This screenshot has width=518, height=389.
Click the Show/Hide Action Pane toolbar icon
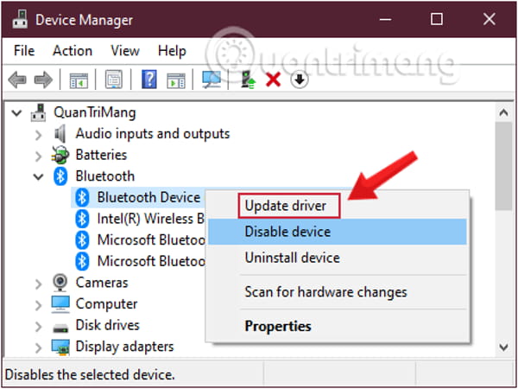(x=176, y=80)
